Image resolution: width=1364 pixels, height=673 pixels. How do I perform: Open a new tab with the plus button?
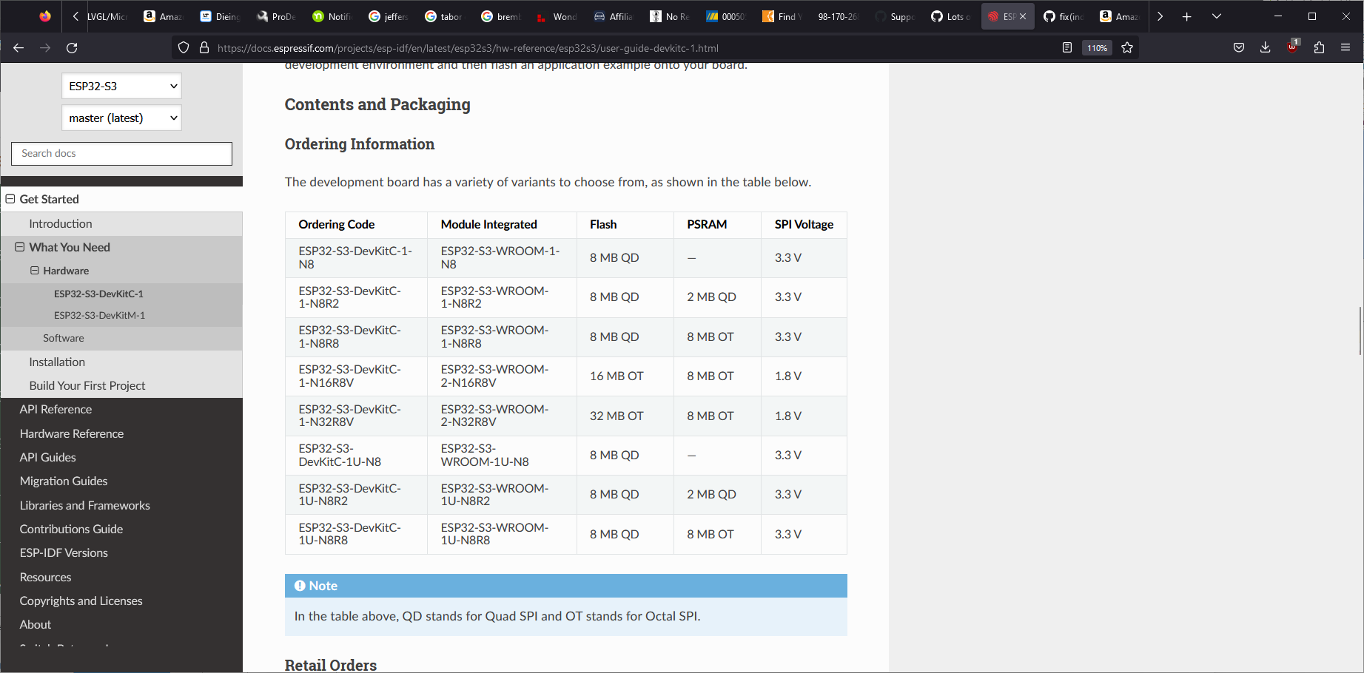pyautogui.click(x=1186, y=16)
